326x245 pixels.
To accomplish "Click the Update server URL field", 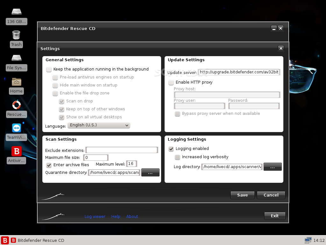I will click(x=239, y=72).
